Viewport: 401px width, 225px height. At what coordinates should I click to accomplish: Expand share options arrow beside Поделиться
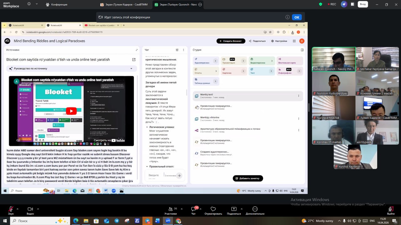242,209
